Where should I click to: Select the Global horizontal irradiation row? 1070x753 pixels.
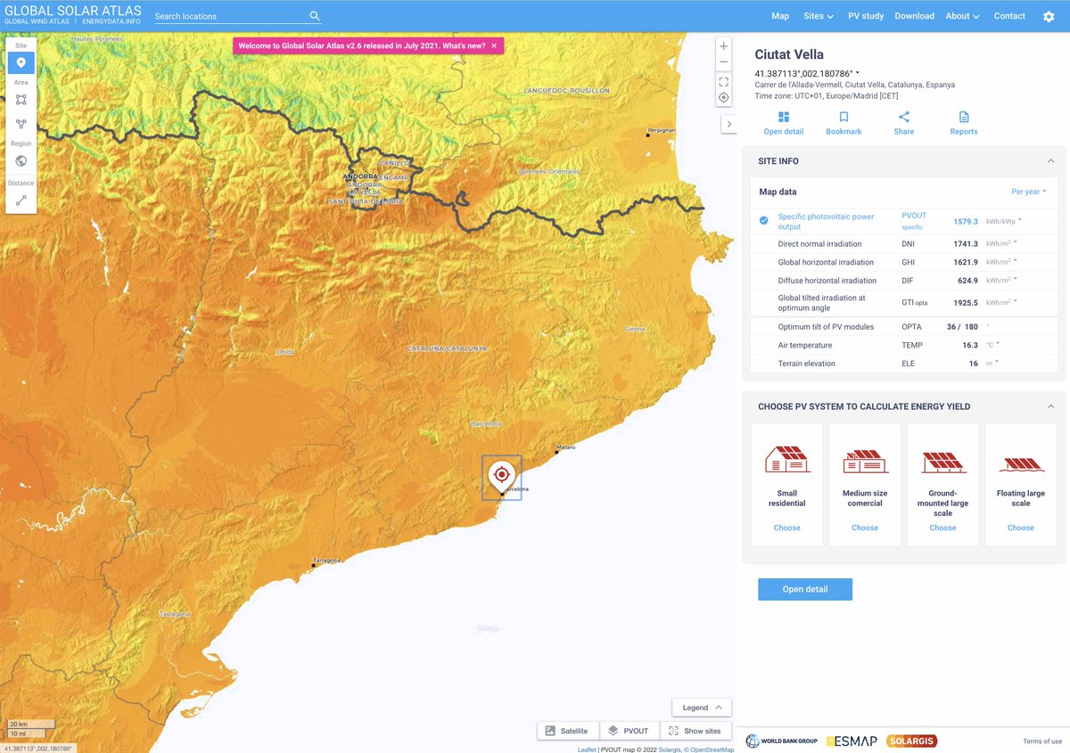tap(904, 262)
